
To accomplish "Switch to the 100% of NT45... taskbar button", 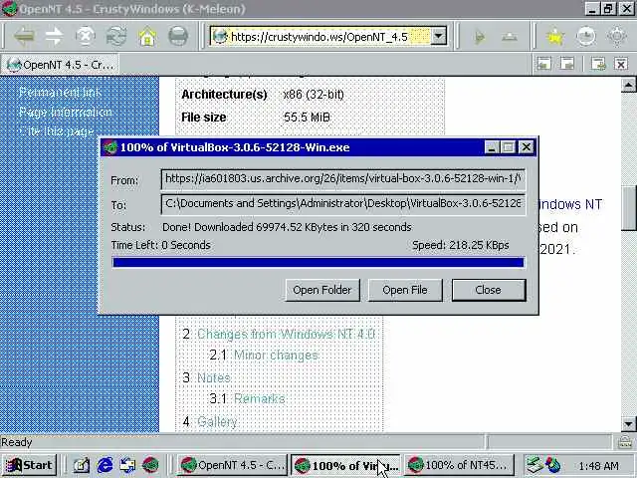I will point(460,465).
